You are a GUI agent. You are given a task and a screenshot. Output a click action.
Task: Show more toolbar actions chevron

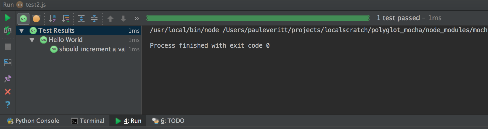137,19
